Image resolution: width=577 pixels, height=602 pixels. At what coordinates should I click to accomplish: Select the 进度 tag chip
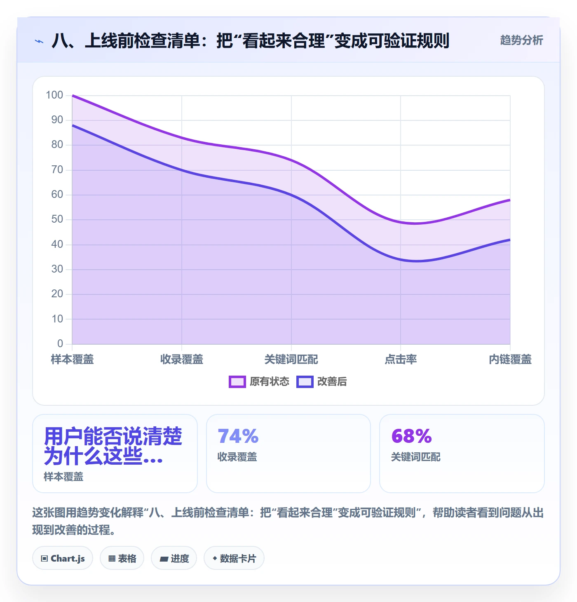(174, 558)
